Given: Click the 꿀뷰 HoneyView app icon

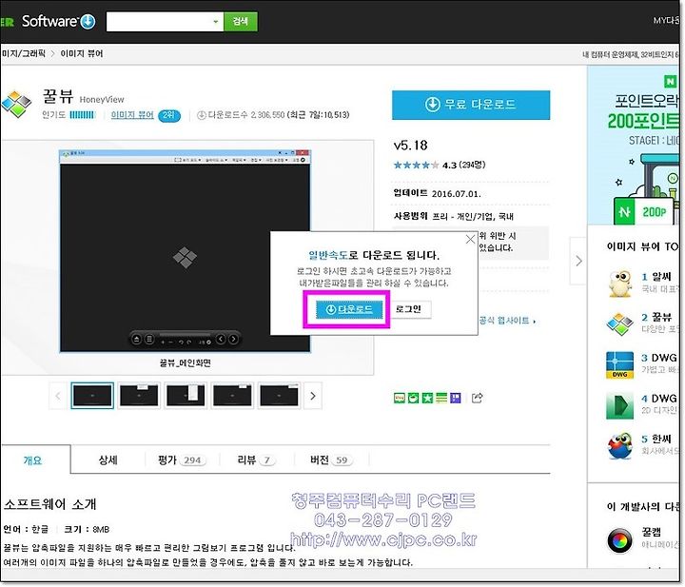Looking at the screenshot, I should [x=16, y=105].
